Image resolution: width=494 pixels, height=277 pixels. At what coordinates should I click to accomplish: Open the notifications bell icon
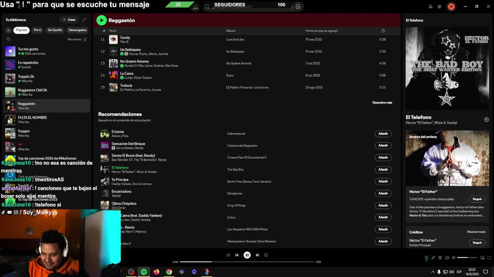(430, 7)
